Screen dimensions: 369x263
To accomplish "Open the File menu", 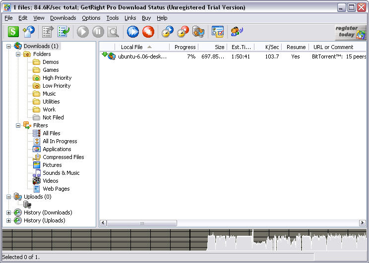I will click(8, 18).
